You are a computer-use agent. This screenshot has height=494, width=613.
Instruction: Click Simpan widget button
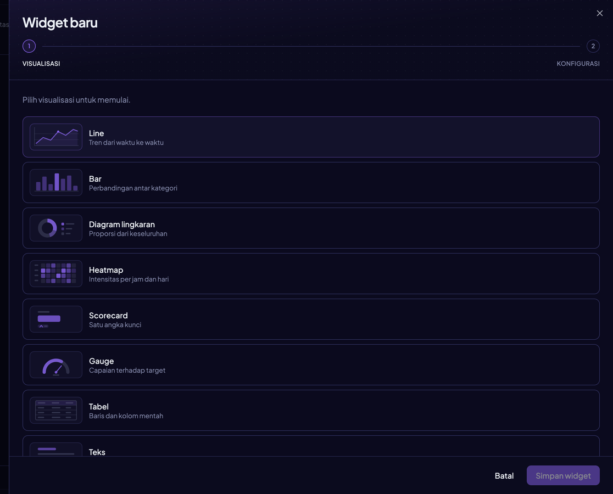pyautogui.click(x=563, y=476)
